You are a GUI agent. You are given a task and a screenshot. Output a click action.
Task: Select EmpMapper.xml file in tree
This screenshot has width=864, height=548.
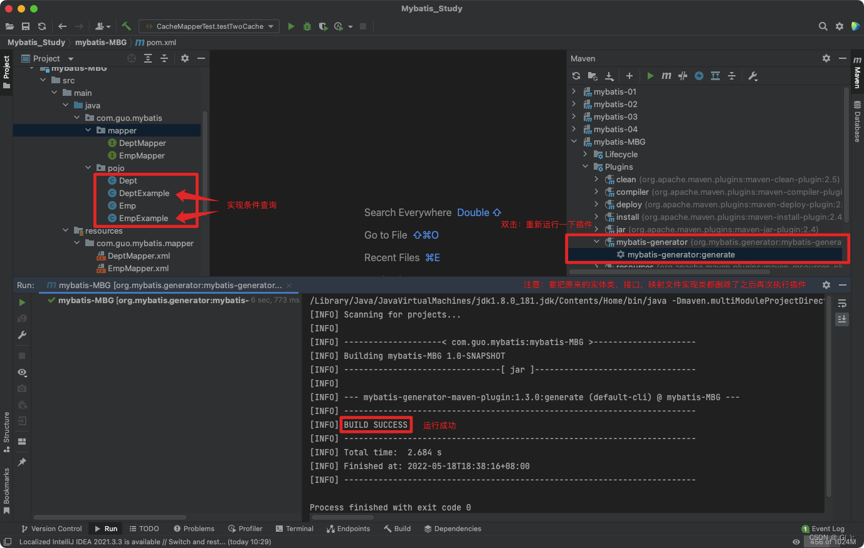[x=138, y=268]
